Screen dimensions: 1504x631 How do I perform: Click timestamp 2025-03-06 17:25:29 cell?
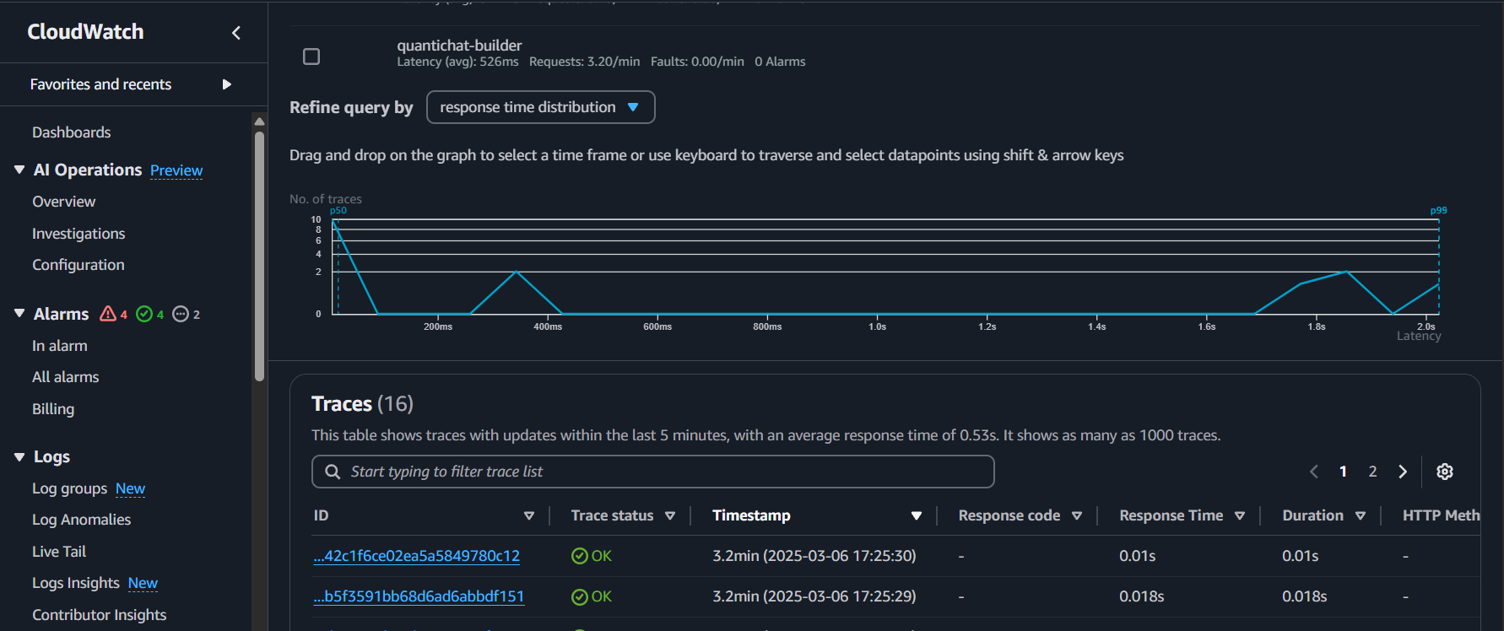[x=814, y=596]
